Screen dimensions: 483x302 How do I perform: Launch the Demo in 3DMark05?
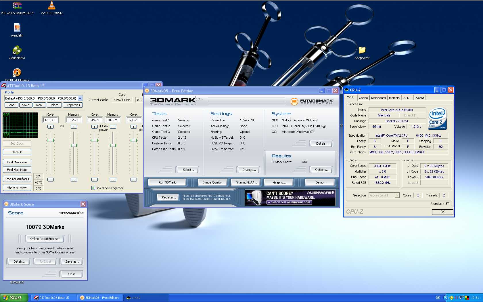point(321,182)
